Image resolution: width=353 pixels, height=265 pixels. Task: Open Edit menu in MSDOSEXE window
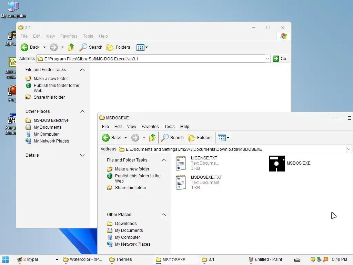[x=118, y=127]
